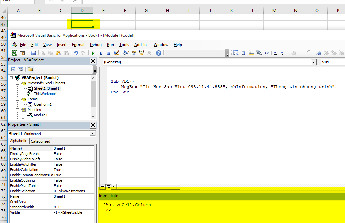Click the Paste clipboard icon
This screenshot has width=345, height=223.
(x=58, y=53)
